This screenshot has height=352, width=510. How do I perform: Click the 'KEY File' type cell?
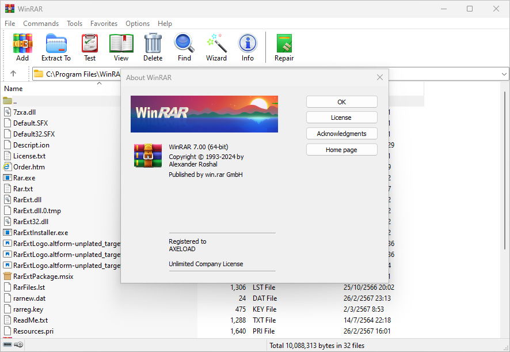point(264,309)
